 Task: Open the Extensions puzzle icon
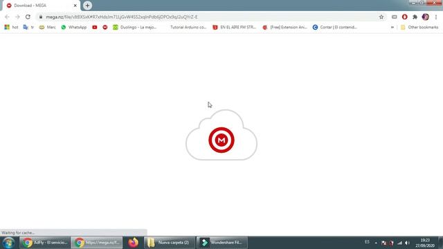click(415, 17)
